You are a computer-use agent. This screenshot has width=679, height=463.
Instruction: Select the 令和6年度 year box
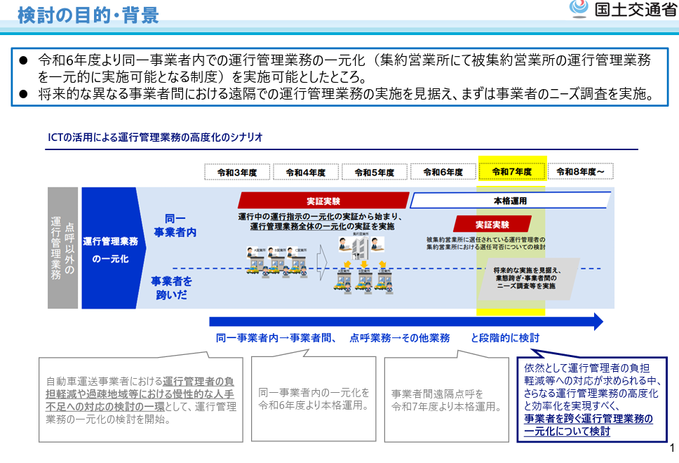point(443,172)
